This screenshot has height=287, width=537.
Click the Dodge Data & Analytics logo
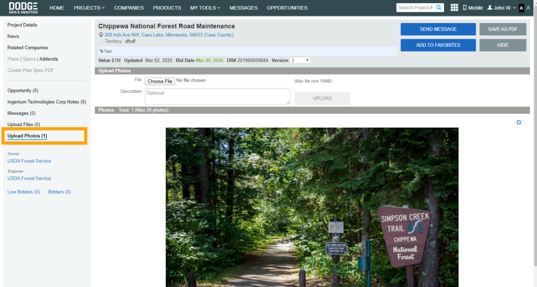click(23, 8)
